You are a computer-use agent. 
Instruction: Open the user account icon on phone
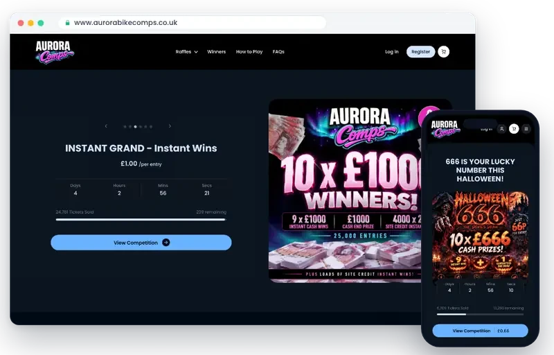pyautogui.click(x=501, y=129)
